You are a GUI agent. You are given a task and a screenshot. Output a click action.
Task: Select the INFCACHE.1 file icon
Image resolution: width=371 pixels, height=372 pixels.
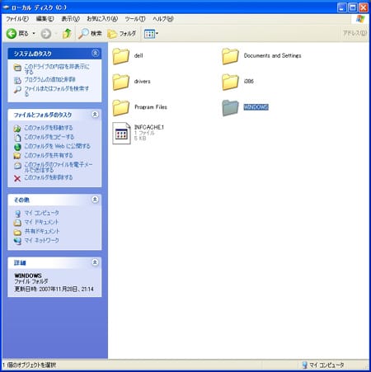coord(121,134)
